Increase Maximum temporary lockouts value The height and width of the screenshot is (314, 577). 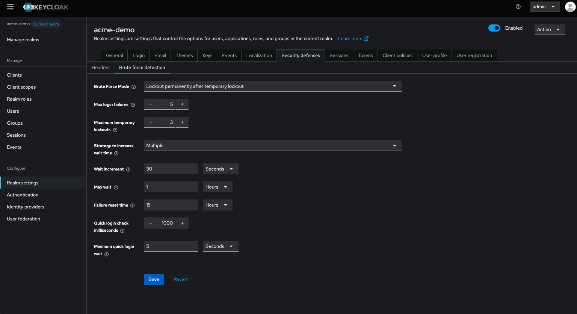point(182,122)
